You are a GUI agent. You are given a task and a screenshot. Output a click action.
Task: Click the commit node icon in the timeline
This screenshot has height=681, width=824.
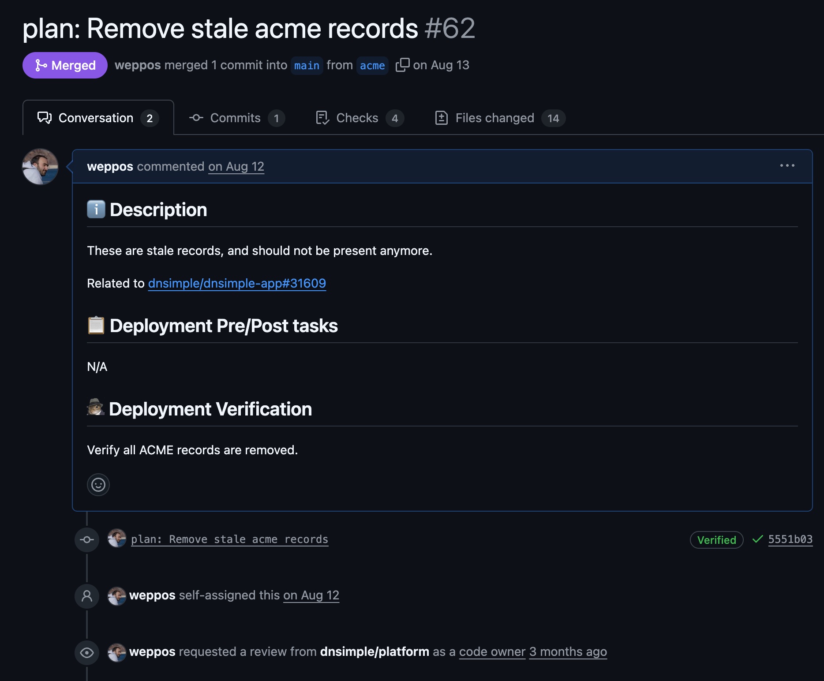point(87,539)
